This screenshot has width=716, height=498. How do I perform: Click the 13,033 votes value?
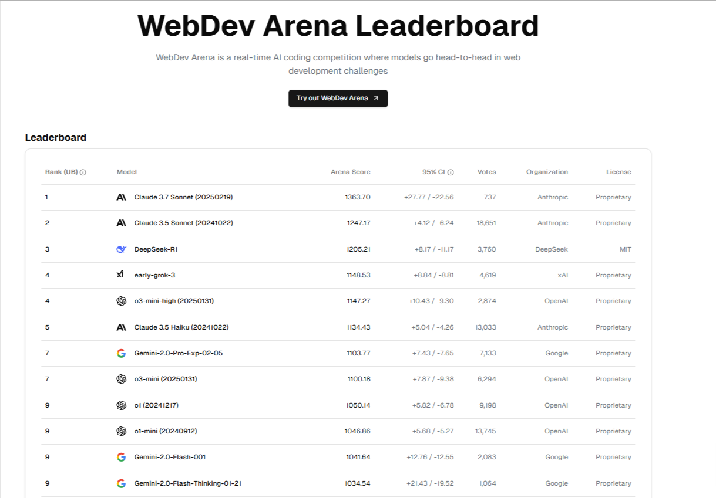click(x=486, y=327)
